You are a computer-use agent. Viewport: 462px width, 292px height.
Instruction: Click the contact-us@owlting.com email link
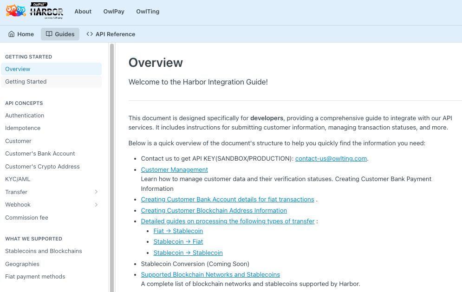[x=331, y=158]
